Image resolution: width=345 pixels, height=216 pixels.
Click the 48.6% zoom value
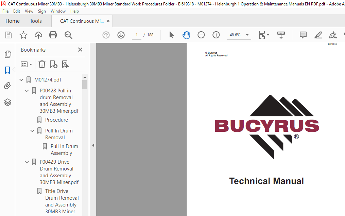coord(235,35)
